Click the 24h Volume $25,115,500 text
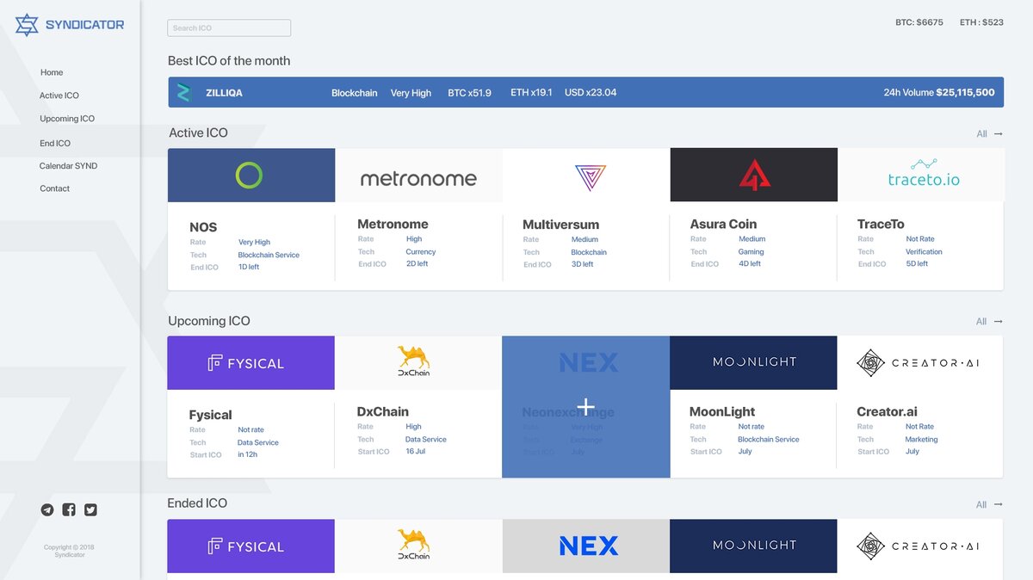The image size is (1033, 580). tap(939, 93)
